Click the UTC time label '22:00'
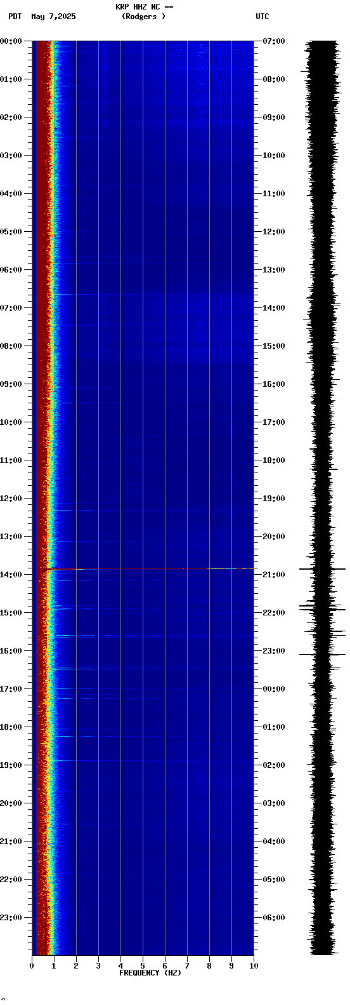 coord(274,613)
